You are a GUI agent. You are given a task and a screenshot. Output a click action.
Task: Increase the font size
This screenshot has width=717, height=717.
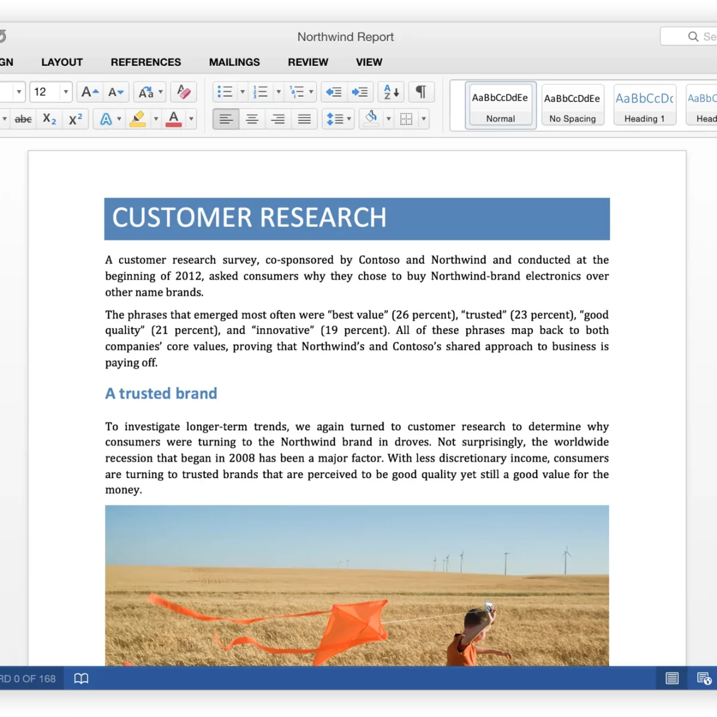point(90,92)
